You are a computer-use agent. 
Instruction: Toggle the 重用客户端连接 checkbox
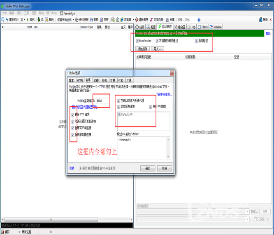pos(73,128)
